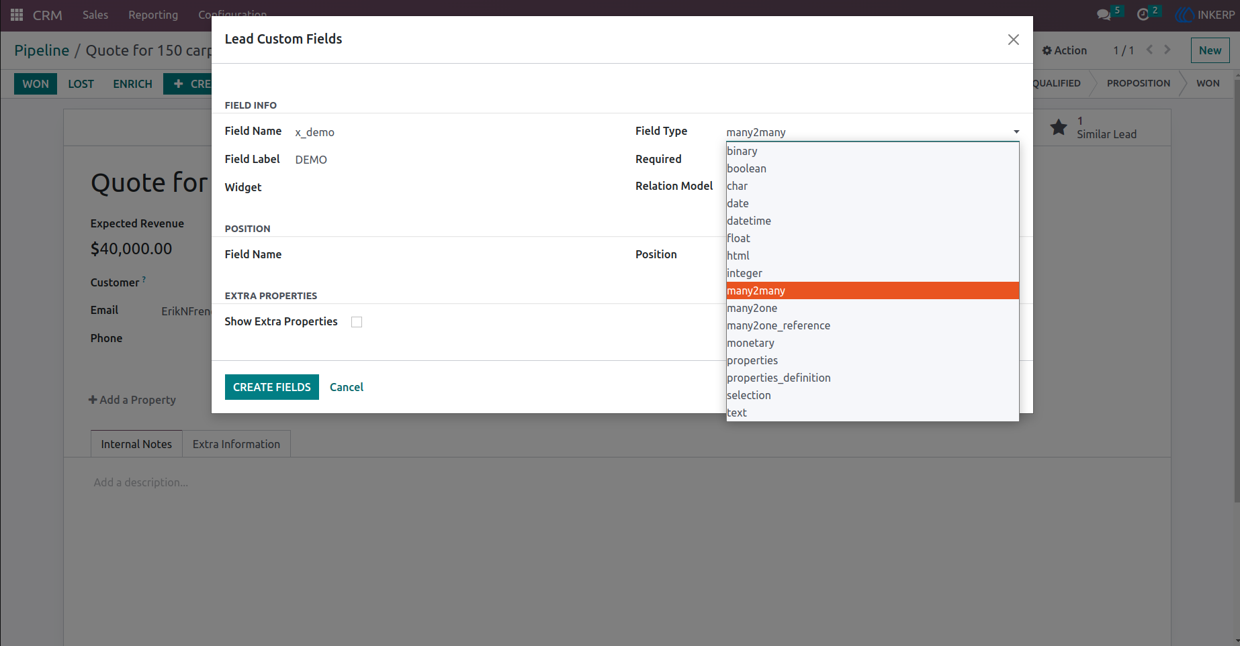The width and height of the screenshot is (1240, 646).
Task: Choose selection field type option
Action: point(873,395)
